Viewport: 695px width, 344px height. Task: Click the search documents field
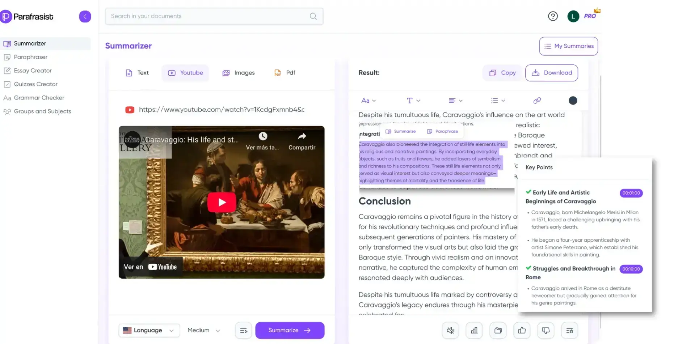point(214,16)
